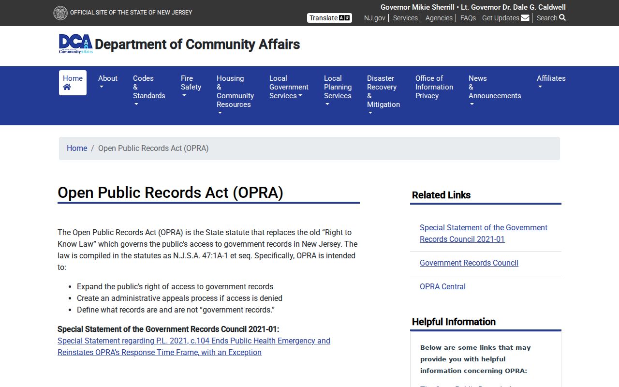The height and width of the screenshot is (387, 619).
Task: Click the Department of Community Affairs title
Action: [197, 44]
